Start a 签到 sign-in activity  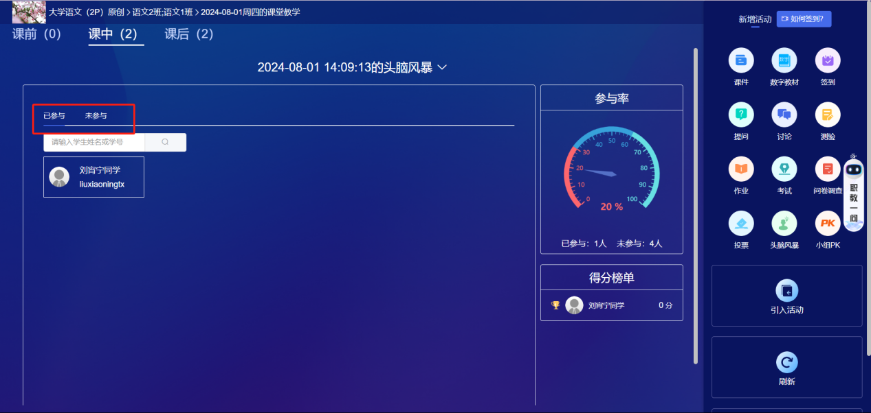(828, 61)
